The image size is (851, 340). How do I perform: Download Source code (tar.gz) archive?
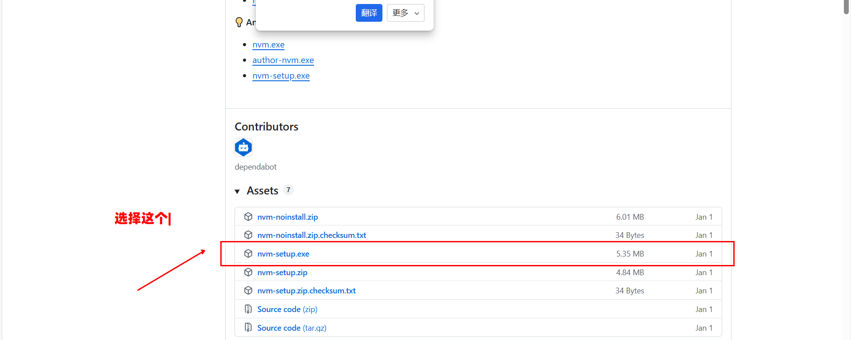click(291, 328)
